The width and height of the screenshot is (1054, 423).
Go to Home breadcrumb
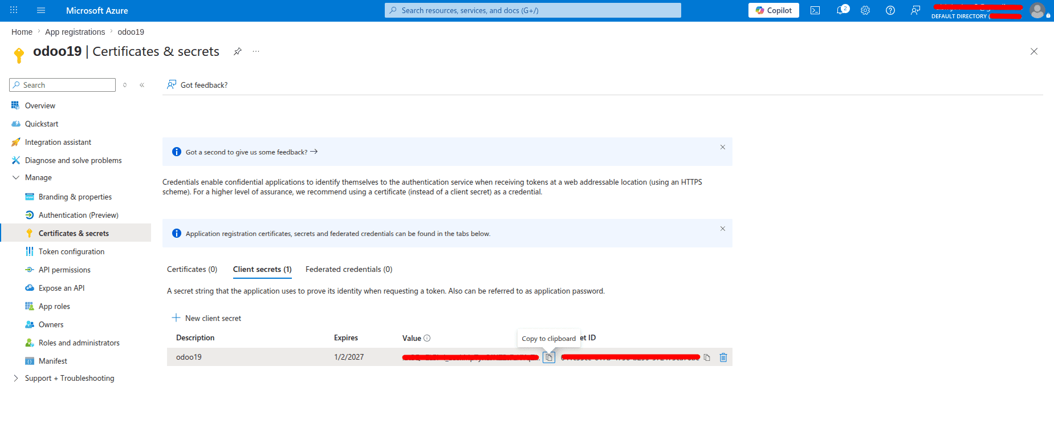tap(22, 32)
